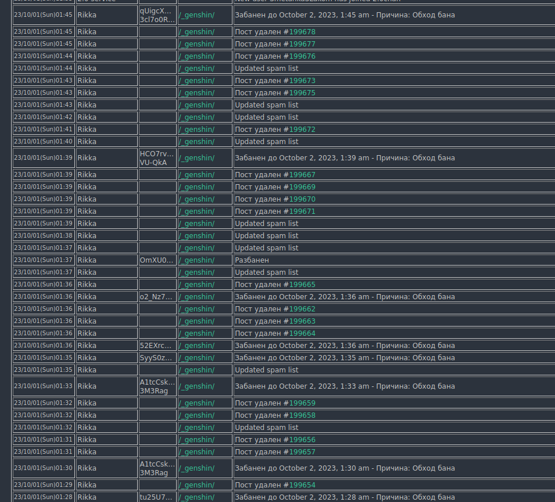
Task: Select ban text ending October 2, 2023, 1:35 am
Action: coord(345,358)
